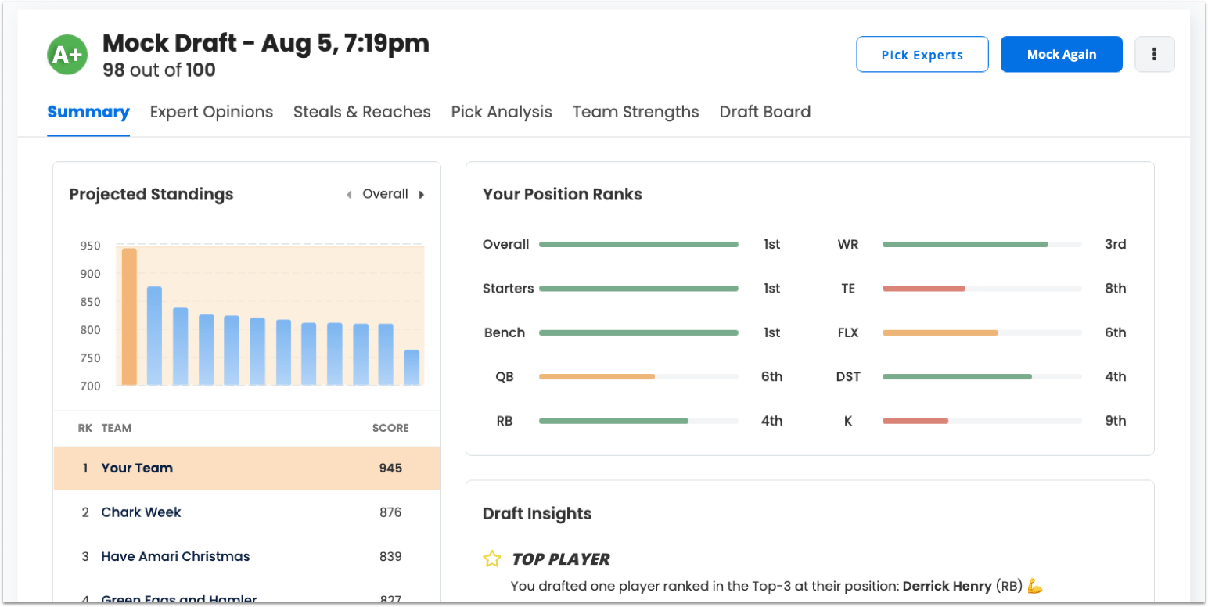Click the star icon next to TOP PLAYER
Image resolution: width=1208 pixels, height=607 pixels.
[491, 559]
